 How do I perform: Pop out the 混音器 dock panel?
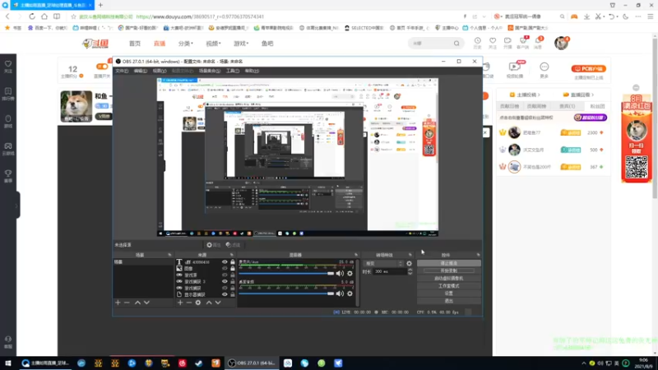coord(356,255)
